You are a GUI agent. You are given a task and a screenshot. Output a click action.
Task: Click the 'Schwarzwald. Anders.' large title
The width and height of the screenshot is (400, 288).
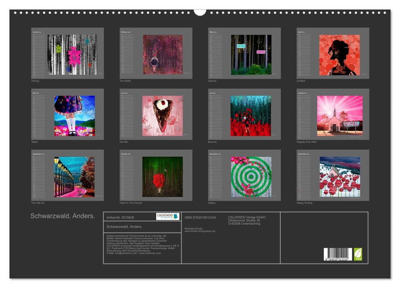tap(63, 216)
